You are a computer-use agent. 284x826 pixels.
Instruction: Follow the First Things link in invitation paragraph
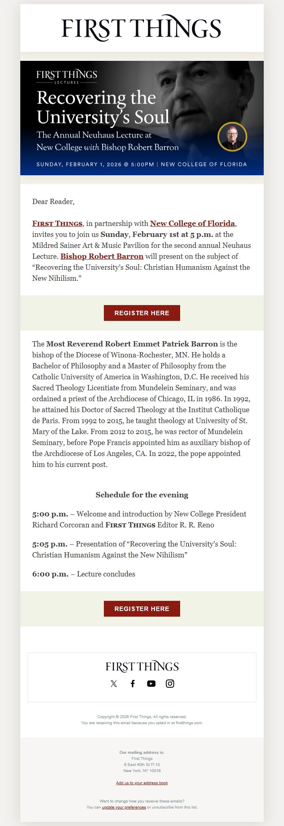click(x=57, y=224)
